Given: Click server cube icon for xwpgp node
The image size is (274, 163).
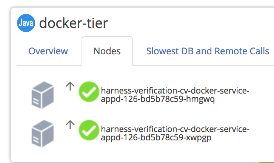Looking at the screenshot, I should [x=43, y=134].
